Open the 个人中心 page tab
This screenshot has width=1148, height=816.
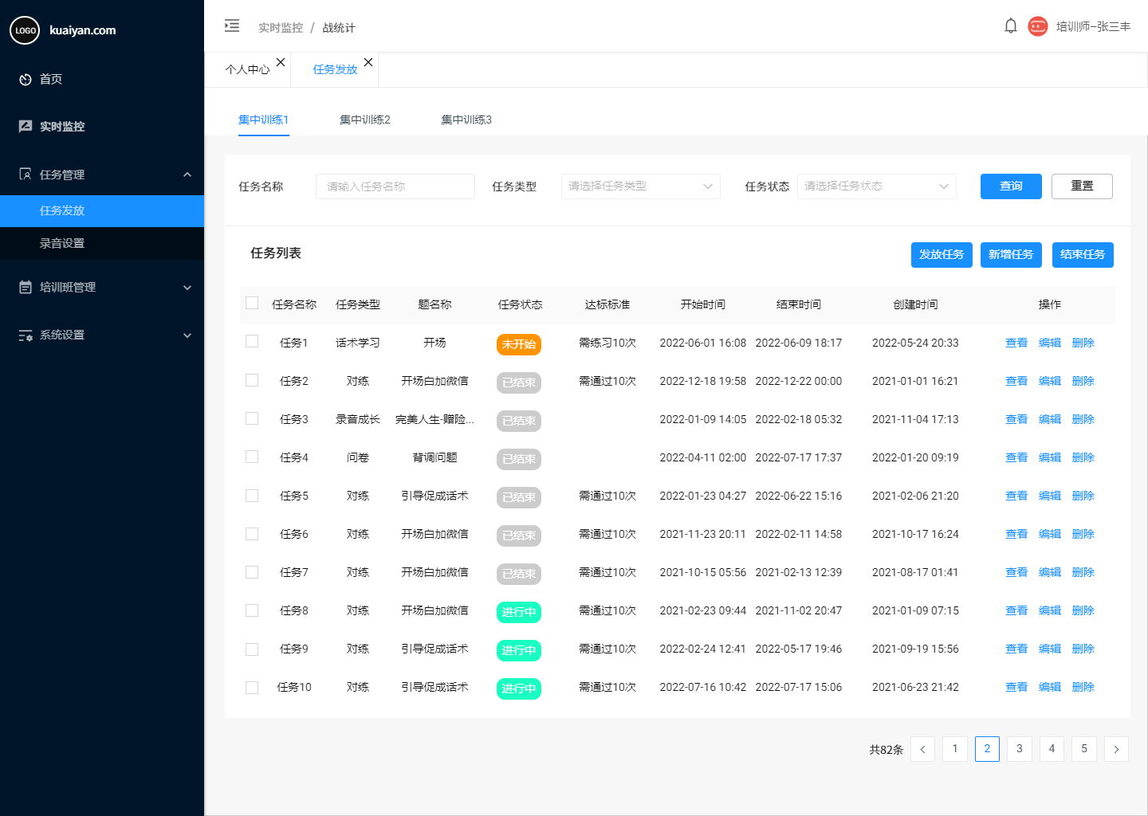[x=247, y=70]
